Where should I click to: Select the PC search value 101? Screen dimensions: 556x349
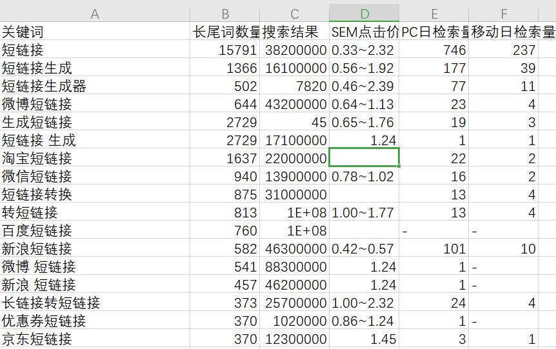click(434, 248)
